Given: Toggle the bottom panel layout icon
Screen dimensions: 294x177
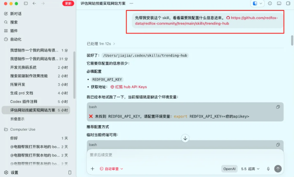Looking at the screenshot, I should tap(279, 3).
